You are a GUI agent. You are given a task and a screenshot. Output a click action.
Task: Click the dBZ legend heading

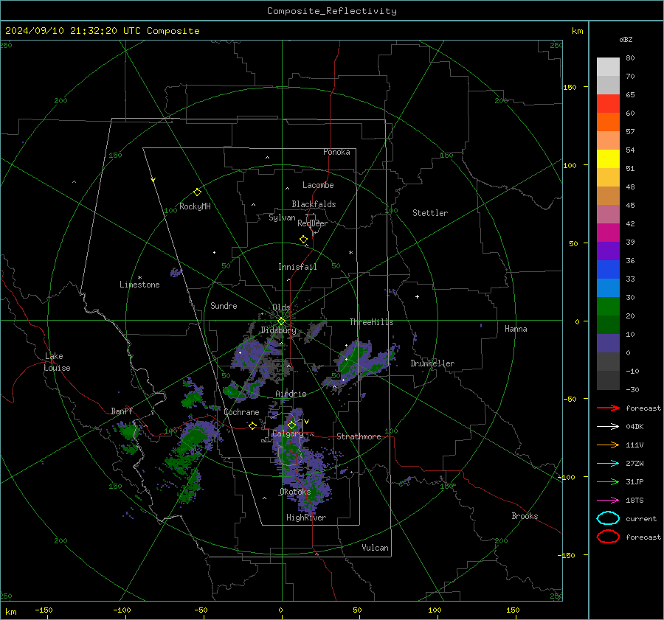point(626,39)
